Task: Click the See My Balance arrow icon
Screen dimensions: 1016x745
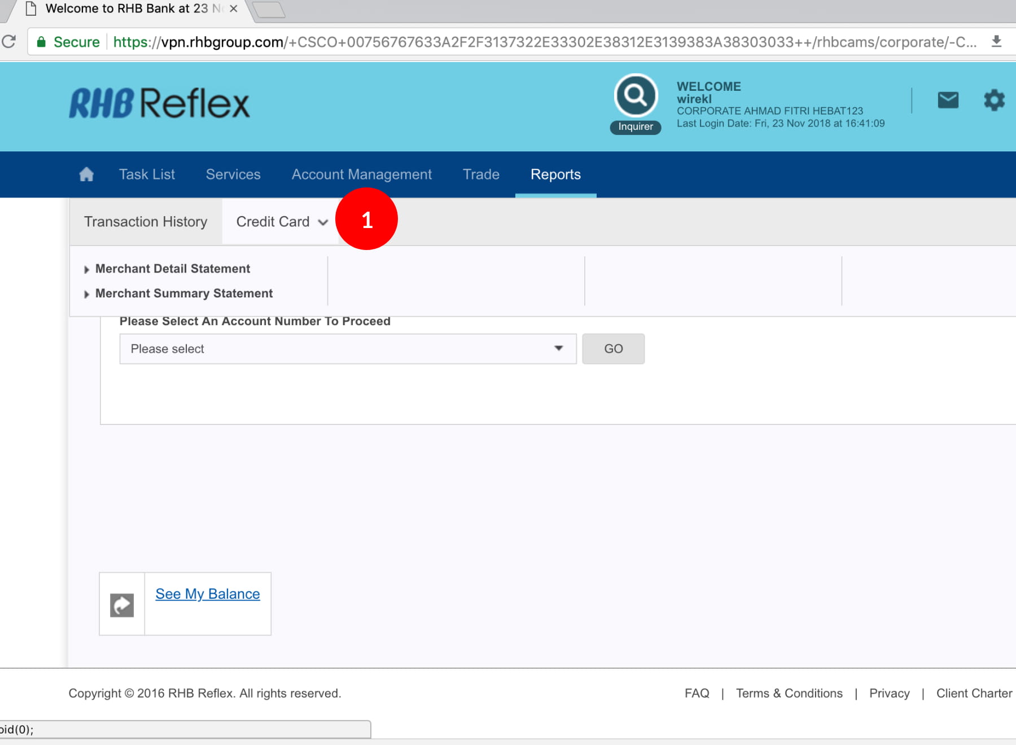Action: pos(122,605)
